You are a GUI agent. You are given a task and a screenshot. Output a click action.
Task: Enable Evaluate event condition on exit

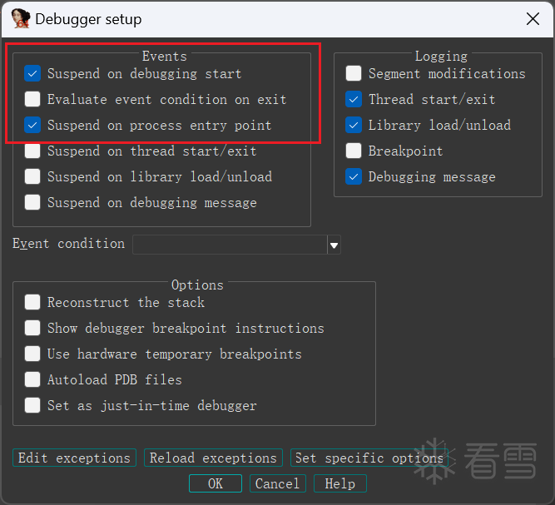point(32,99)
